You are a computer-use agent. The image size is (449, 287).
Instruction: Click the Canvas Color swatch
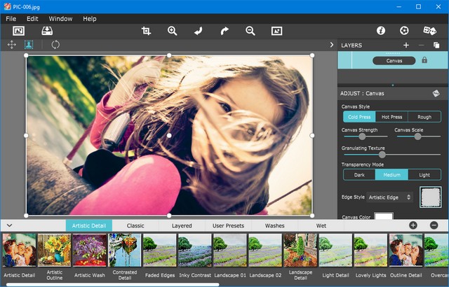(x=383, y=217)
